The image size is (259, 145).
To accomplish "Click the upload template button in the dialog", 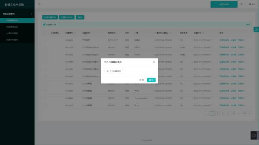I will tap(114, 71).
